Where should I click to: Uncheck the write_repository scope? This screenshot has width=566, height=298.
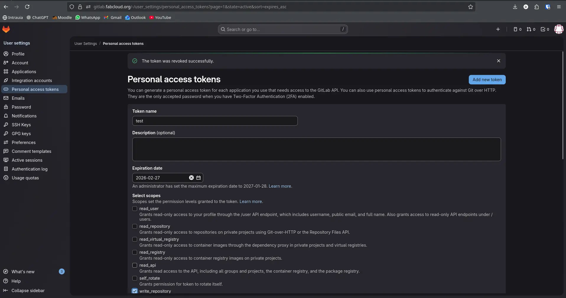coord(135,291)
